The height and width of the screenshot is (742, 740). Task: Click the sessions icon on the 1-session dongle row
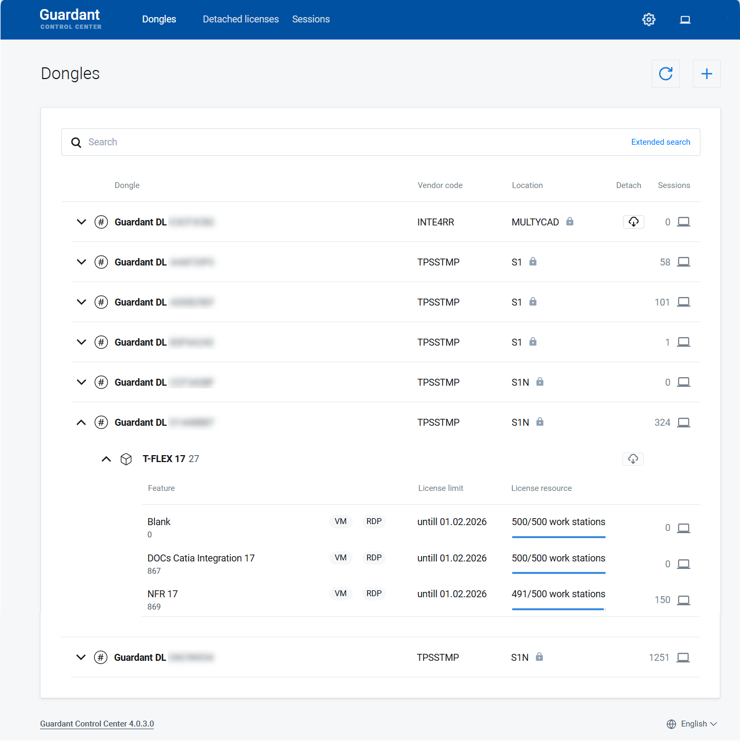pyautogui.click(x=684, y=342)
